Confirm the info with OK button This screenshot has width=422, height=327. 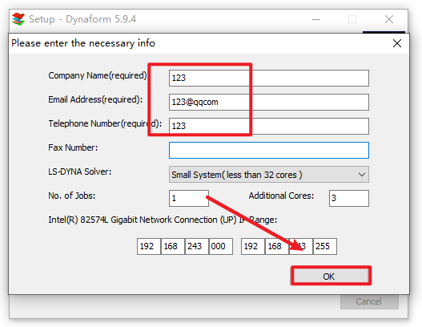[331, 276]
